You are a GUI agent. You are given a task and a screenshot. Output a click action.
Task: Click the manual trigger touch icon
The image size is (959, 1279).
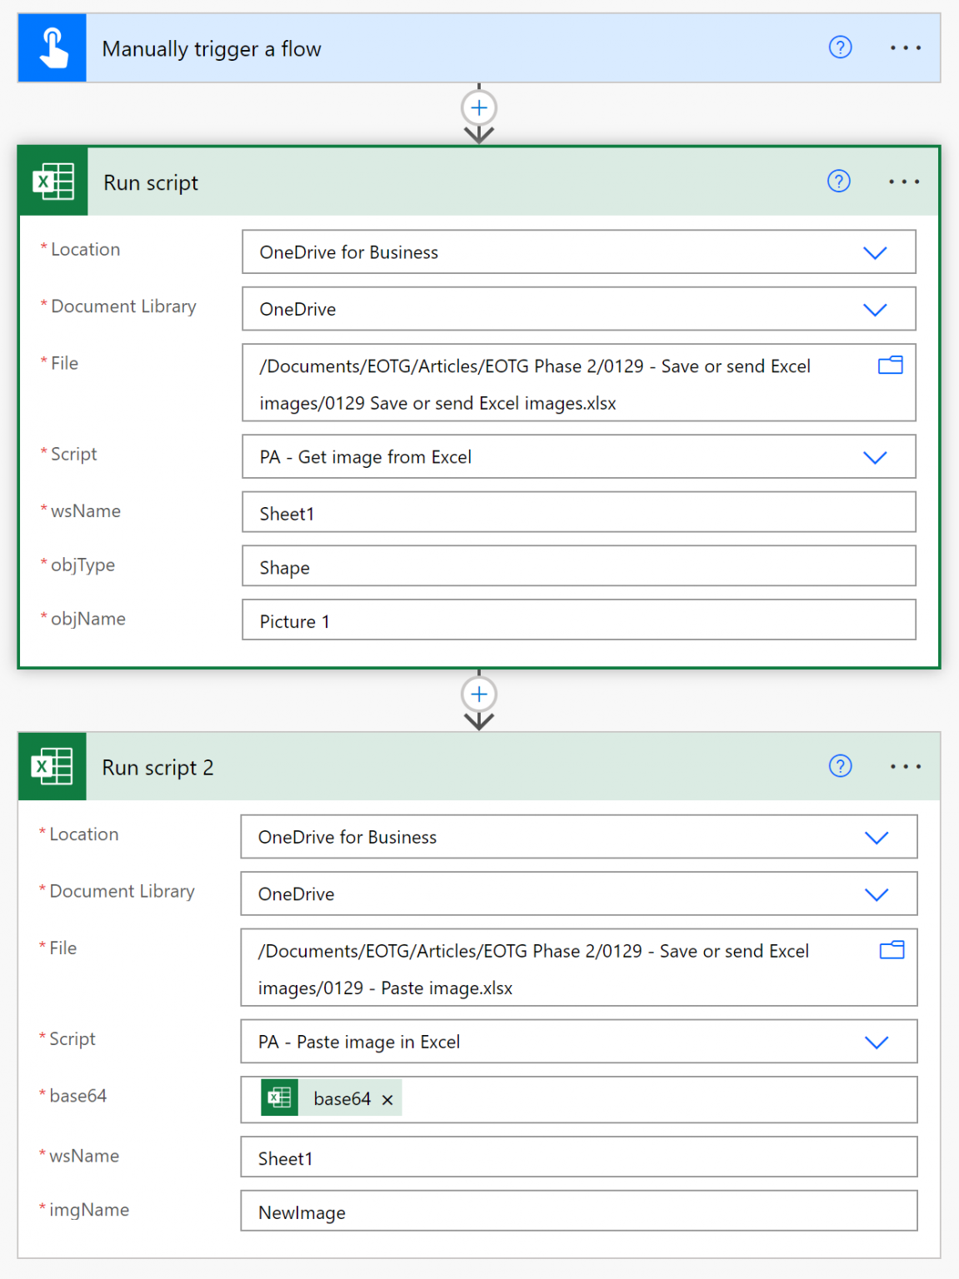tap(52, 47)
